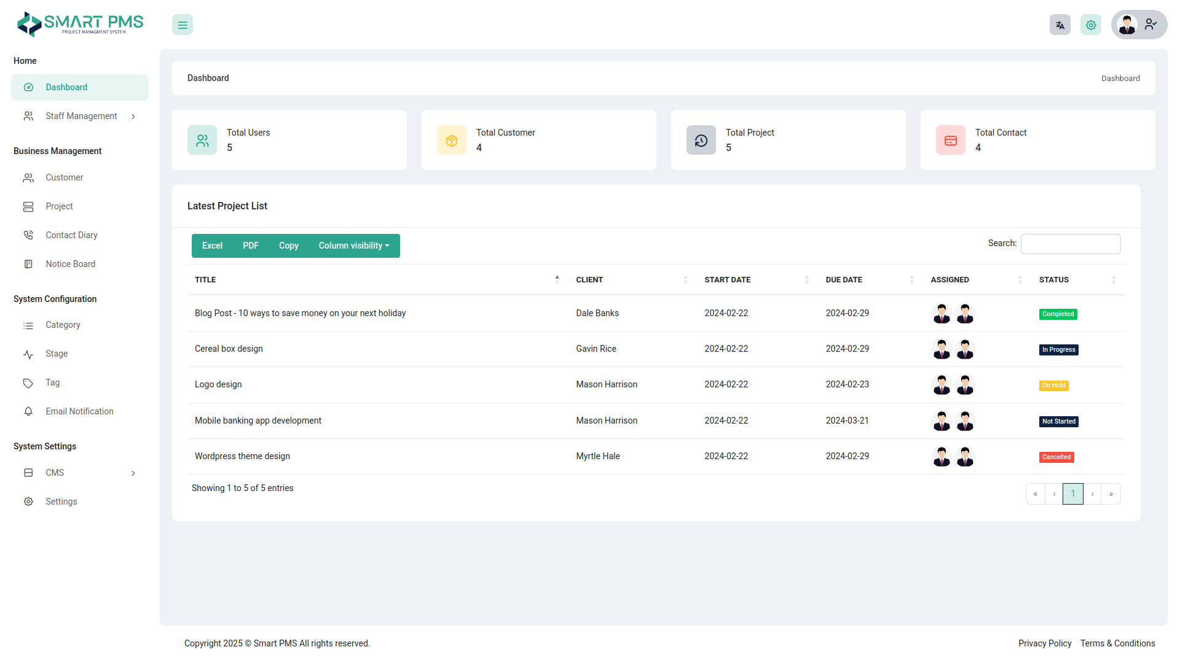The width and height of the screenshot is (1180, 663).
Task: Select Email Notification in the sidebar
Action: coord(79,411)
